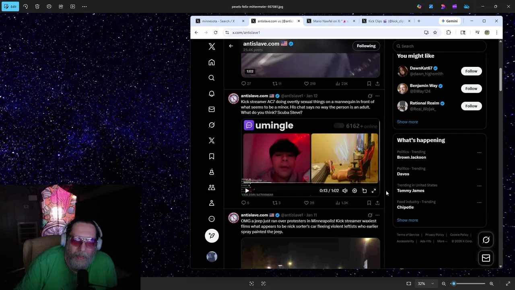Follow DawnKat67
The height and width of the screenshot is (290, 515).
471,71
